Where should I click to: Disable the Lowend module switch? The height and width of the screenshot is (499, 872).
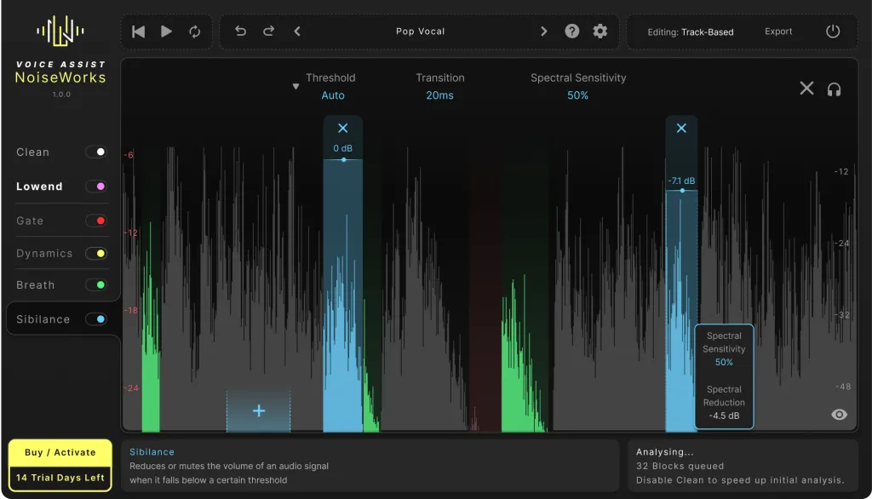pyautogui.click(x=98, y=186)
